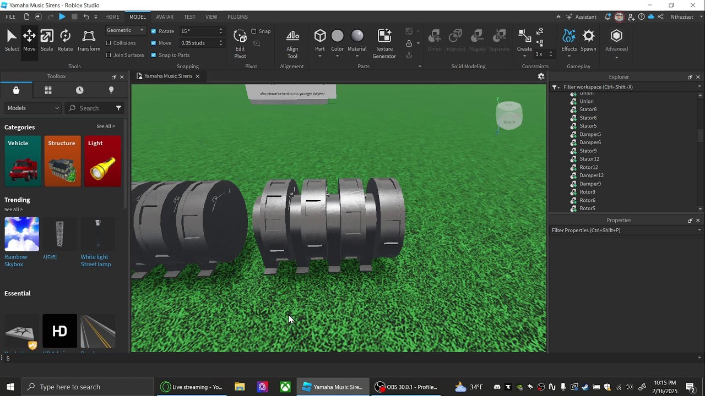Open the Material selector
This screenshot has width=705, height=396.
tap(357, 36)
